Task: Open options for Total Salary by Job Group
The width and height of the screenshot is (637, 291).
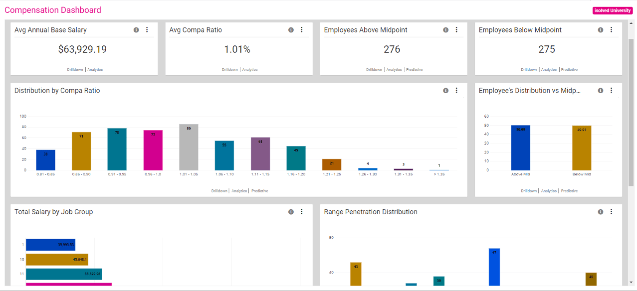Action: pyautogui.click(x=301, y=212)
